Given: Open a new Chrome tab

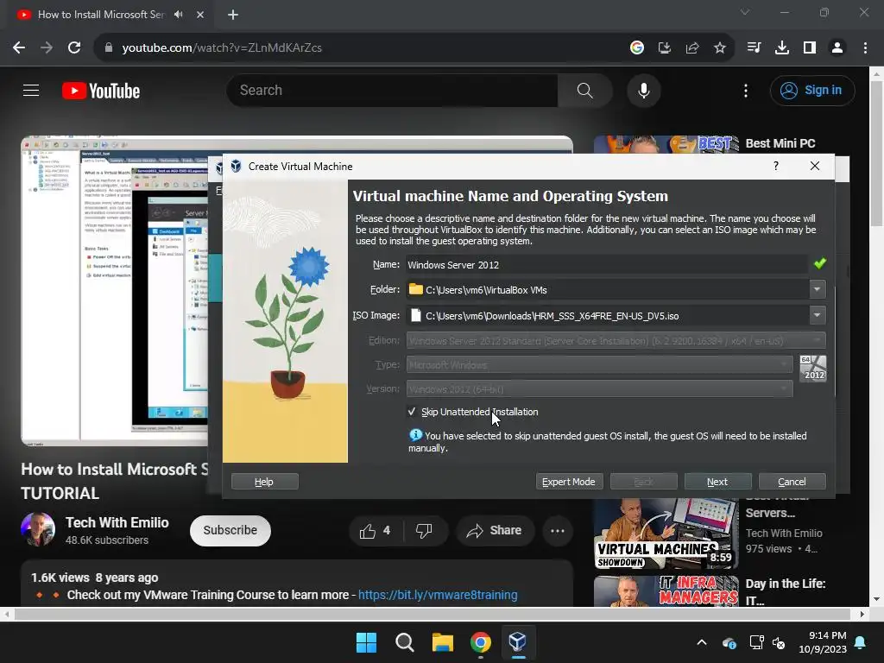Looking at the screenshot, I should pos(233,15).
